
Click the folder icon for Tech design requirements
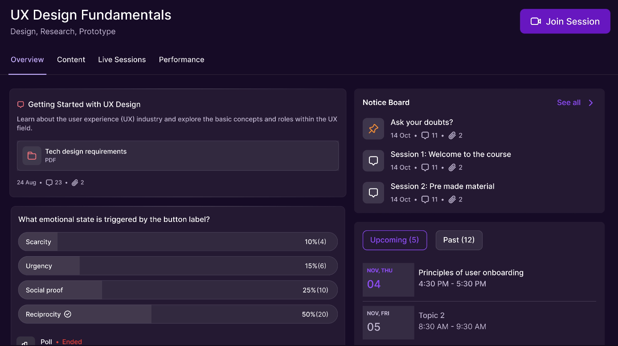click(x=32, y=156)
